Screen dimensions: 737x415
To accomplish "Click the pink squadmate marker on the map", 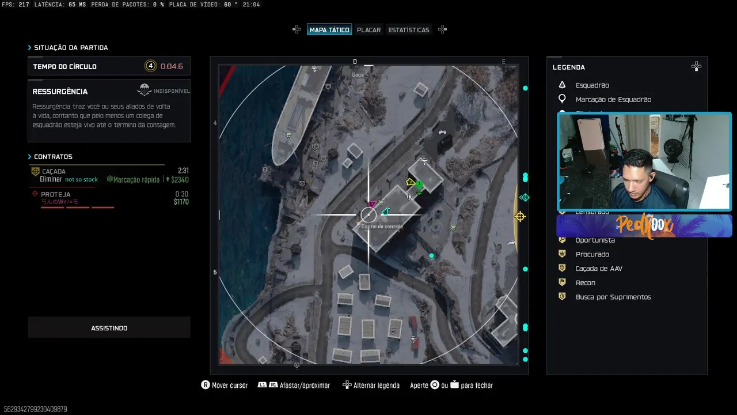I will (372, 204).
